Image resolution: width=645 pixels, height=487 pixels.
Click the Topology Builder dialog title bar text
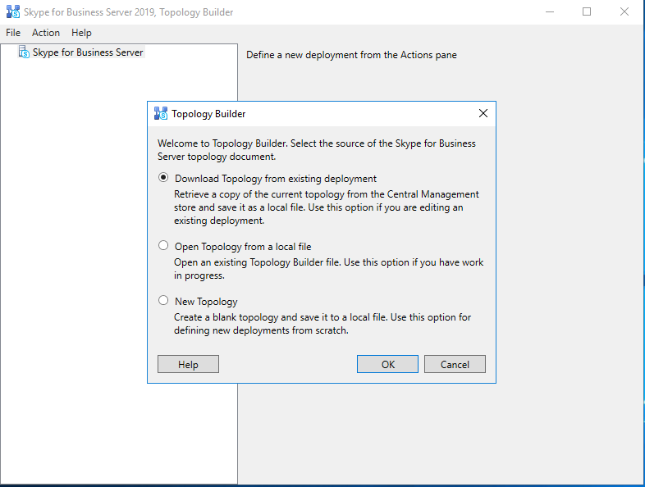[208, 114]
